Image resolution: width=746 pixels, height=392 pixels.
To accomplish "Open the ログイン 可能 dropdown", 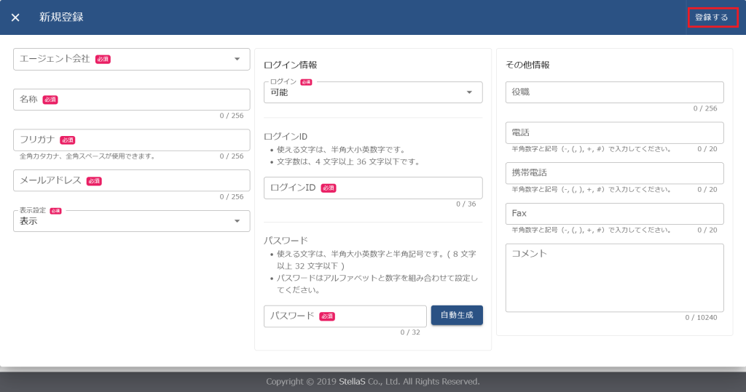I will 372,92.
